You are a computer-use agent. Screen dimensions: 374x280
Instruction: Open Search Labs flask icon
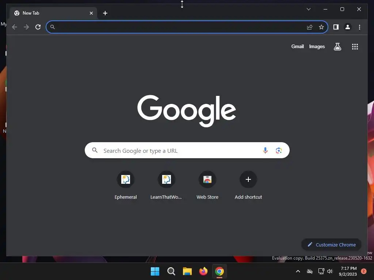click(337, 47)
